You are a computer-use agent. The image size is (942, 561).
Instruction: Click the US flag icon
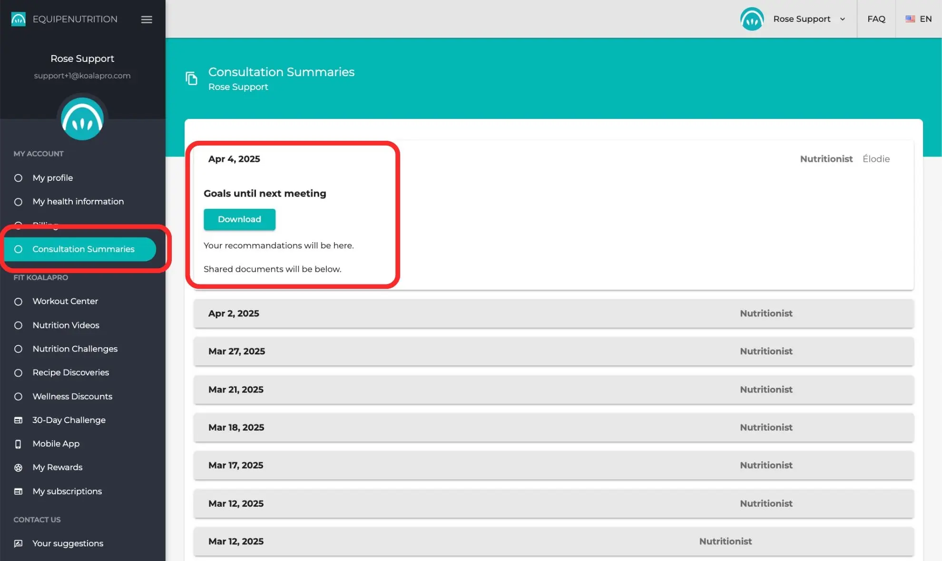[x=910, y=19]
